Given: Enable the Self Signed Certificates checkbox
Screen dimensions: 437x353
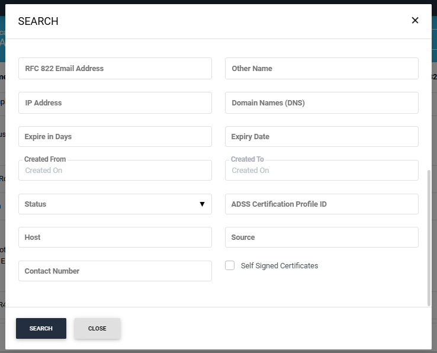Looking at the screenshot, I should pos(230,266).
